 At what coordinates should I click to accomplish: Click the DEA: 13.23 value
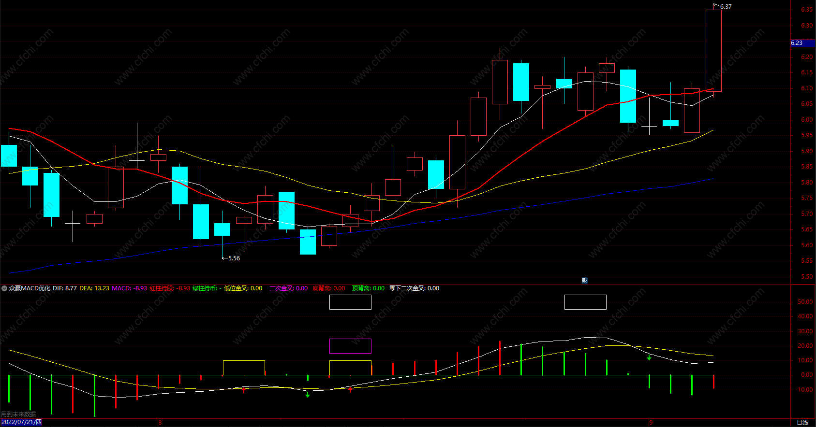[94, 288]
